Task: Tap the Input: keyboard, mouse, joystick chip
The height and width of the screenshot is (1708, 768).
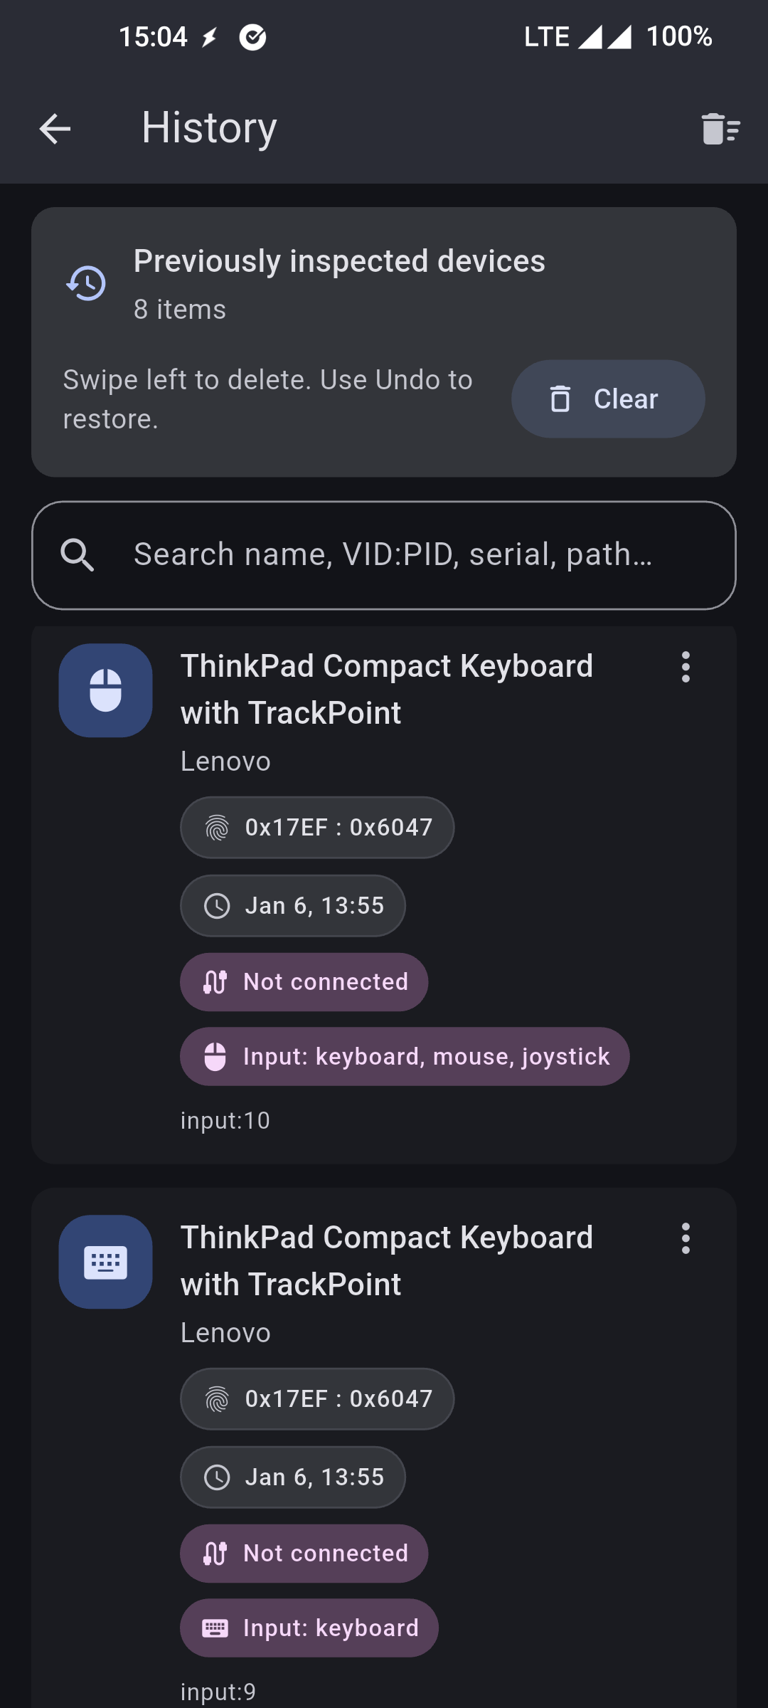Action: [405, 1057]
